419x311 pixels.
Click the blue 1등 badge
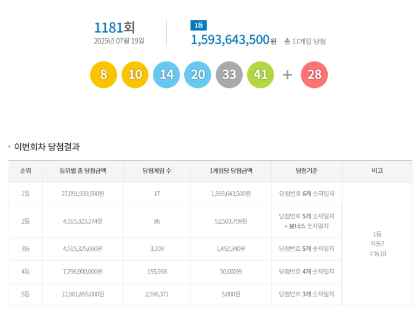(198, 25)
